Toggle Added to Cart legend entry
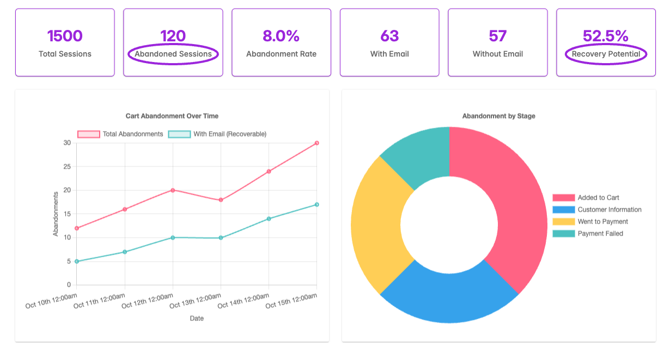The height and width of the screenshot is (359, 670). [x=586, y=197]
